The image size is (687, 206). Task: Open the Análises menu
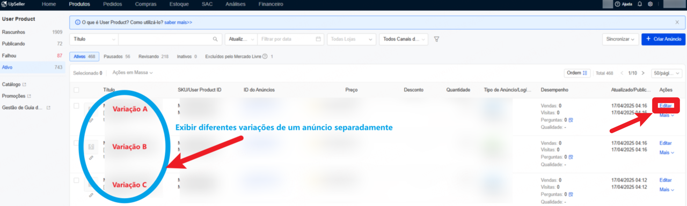(x=236, y=4)
